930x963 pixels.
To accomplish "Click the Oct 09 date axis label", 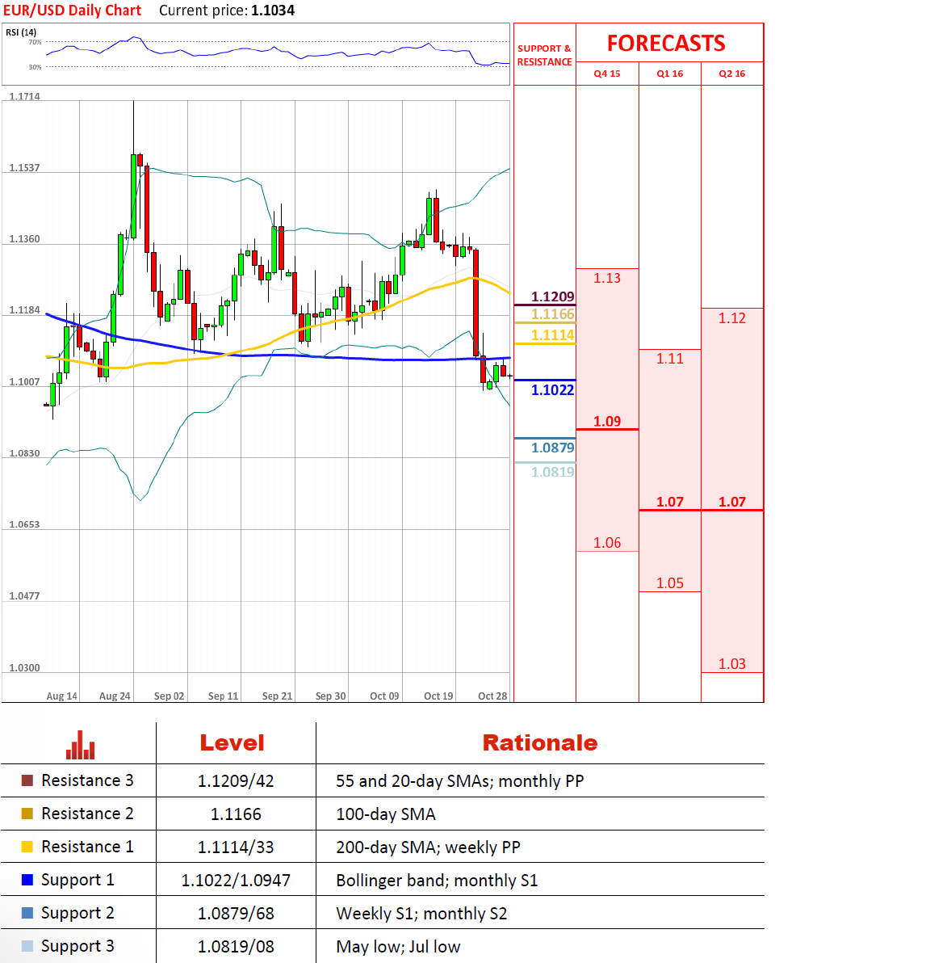I will (x=384, y=696).
